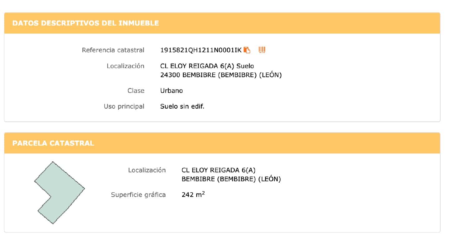
Task: Click the street address in Parcela catastral
Action: (219, 170)
